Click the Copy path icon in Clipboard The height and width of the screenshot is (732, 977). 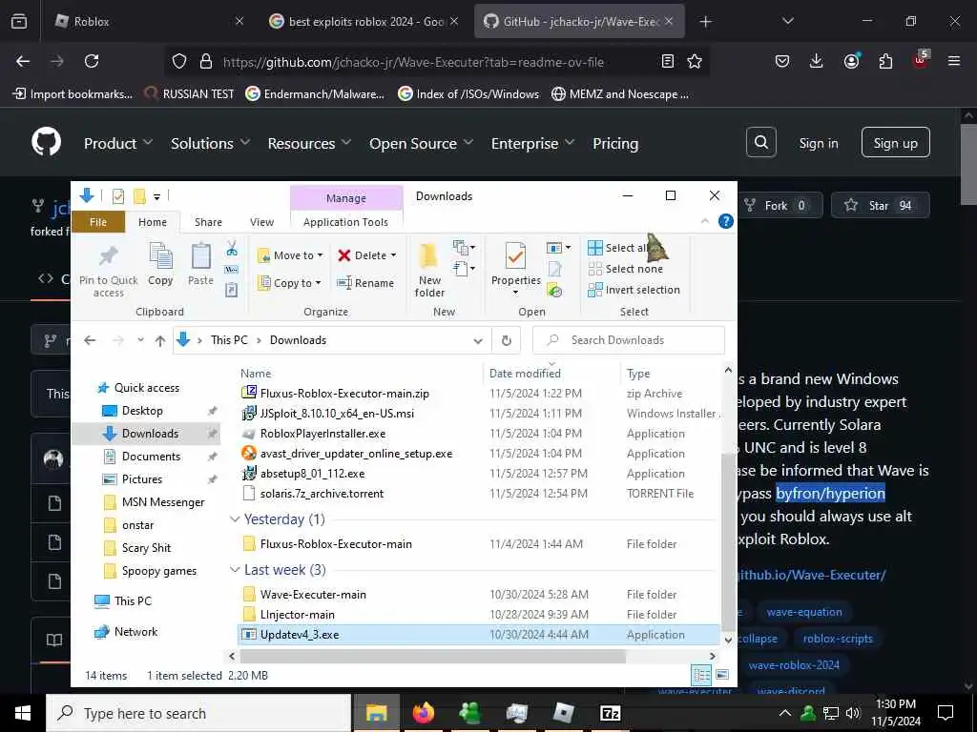tap(231, 270)
